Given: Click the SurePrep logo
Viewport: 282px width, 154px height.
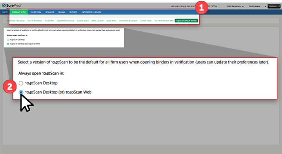Looking at the screenshot, I should [x=12, y=5].
